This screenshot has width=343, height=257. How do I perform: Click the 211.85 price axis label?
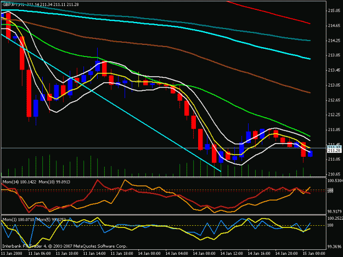click(x=334, y=130)
